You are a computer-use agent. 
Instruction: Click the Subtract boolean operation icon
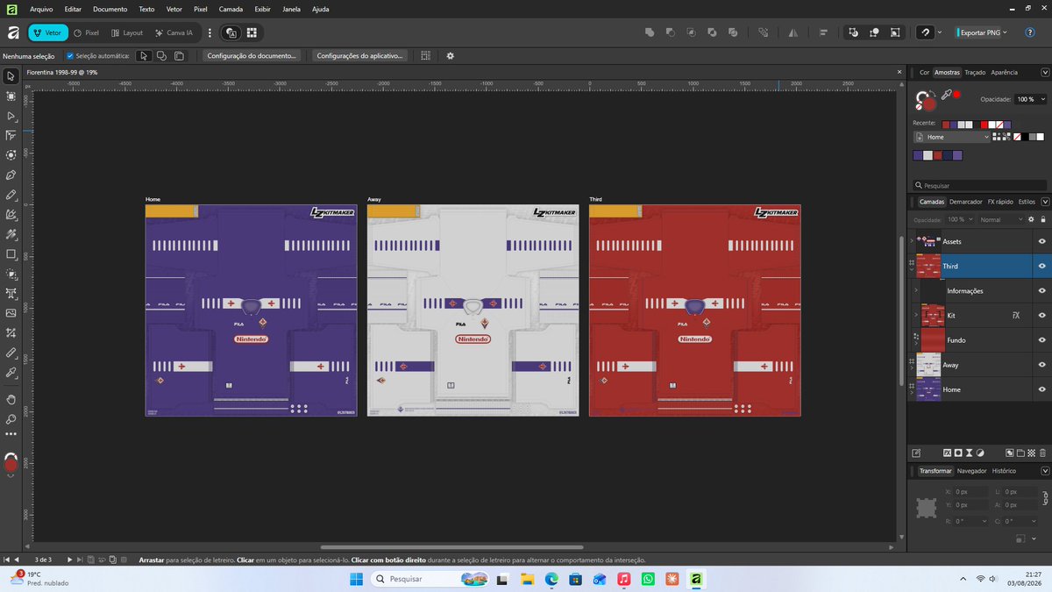(x=670, y=32)
